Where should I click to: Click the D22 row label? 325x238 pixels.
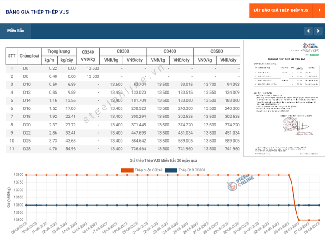(x=27, y=133)
